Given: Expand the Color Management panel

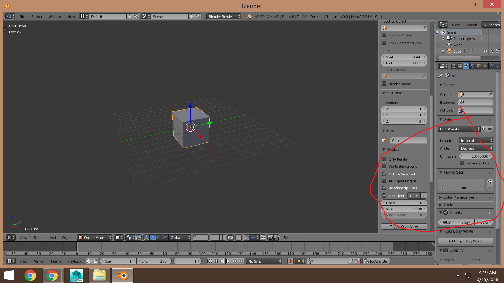Looking at the screenshot, I should [460, 197].
